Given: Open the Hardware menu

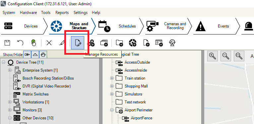Looking at the screenshot, I should pyautogui.click(x=28, y=13).
